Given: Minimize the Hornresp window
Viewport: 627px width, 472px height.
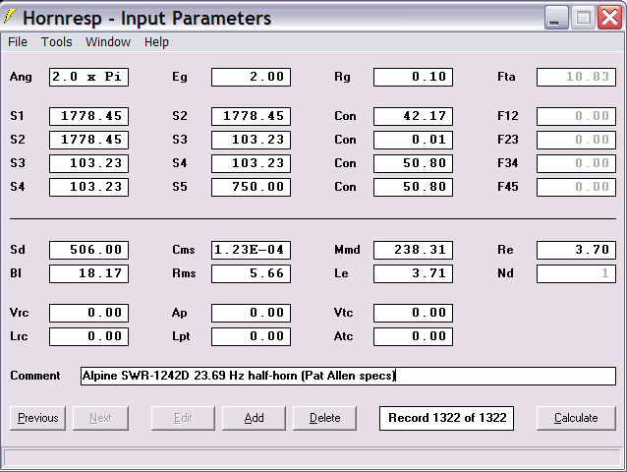Looking at the screenshot, I should pyautogui.click(x=556, y=18).
